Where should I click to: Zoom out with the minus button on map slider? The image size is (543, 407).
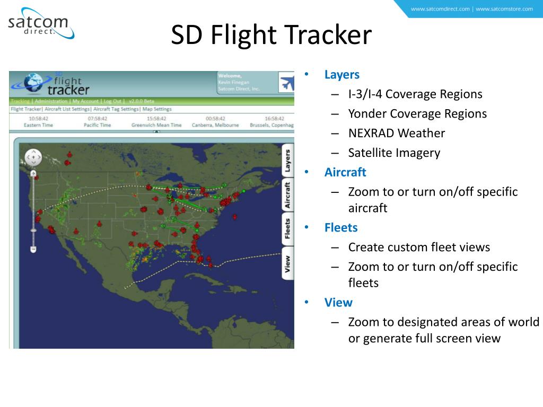pyautogui.click(x=33, y=249)
